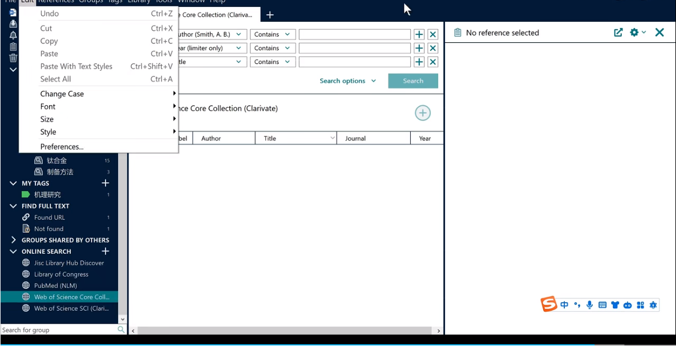Click the smart group icon beside 制备方法
Image resolution: width=676 pixels, height=346 pixels.
click(38, 172)
